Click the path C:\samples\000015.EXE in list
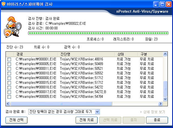 [36, 82]
